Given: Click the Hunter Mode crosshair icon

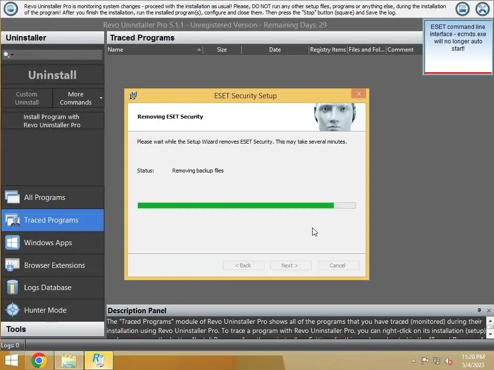Looking at the screenshot, I should coord(13,310).
